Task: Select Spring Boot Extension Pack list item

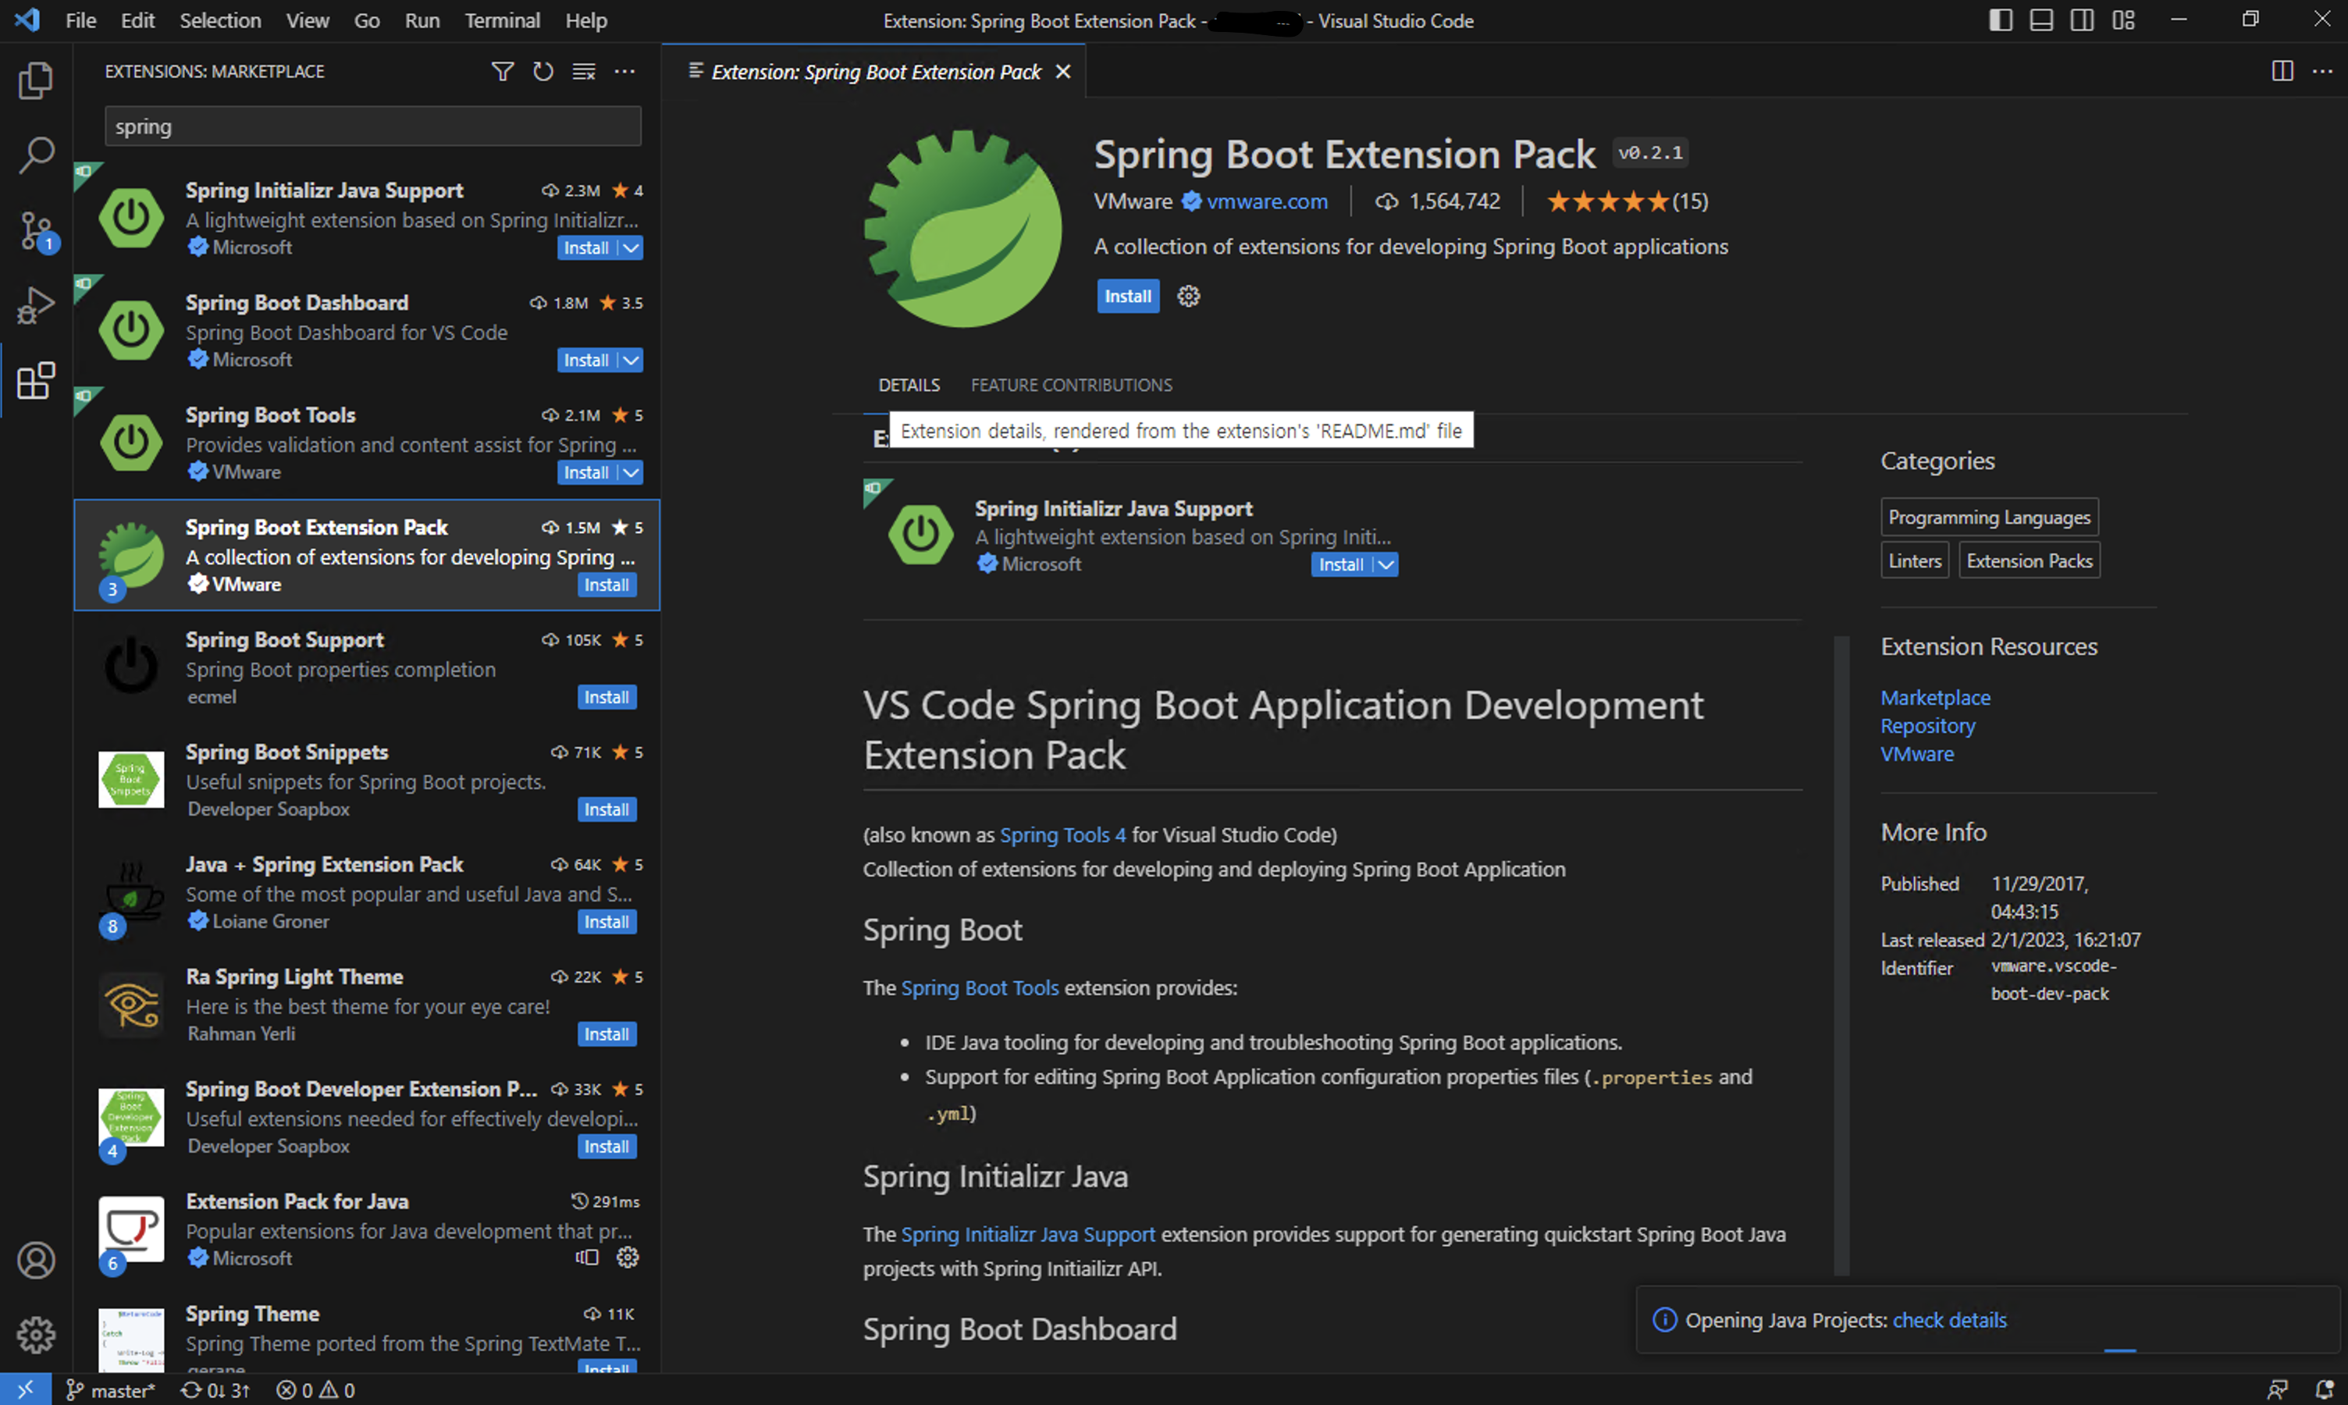Action: coord(368,556)
